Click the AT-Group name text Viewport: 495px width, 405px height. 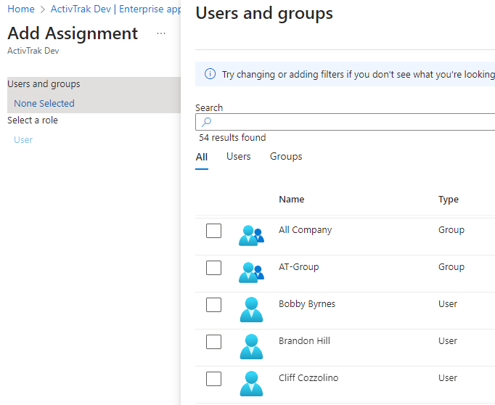click(x=298, y=267)
